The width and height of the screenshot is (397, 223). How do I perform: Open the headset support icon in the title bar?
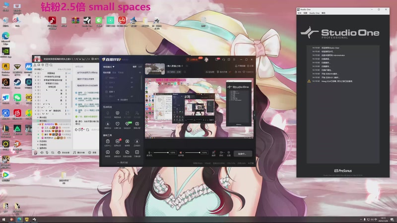224,59
